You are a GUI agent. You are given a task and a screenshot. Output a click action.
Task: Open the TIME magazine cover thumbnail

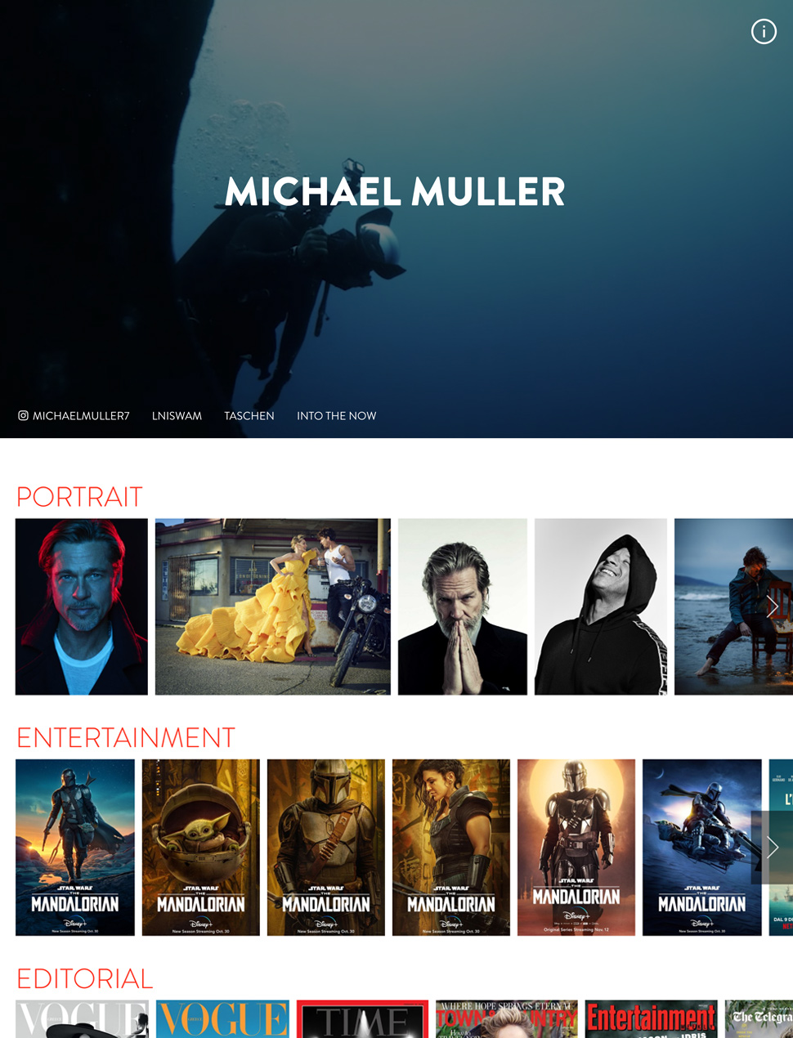pyautogui.click(x=363, y=1019)
